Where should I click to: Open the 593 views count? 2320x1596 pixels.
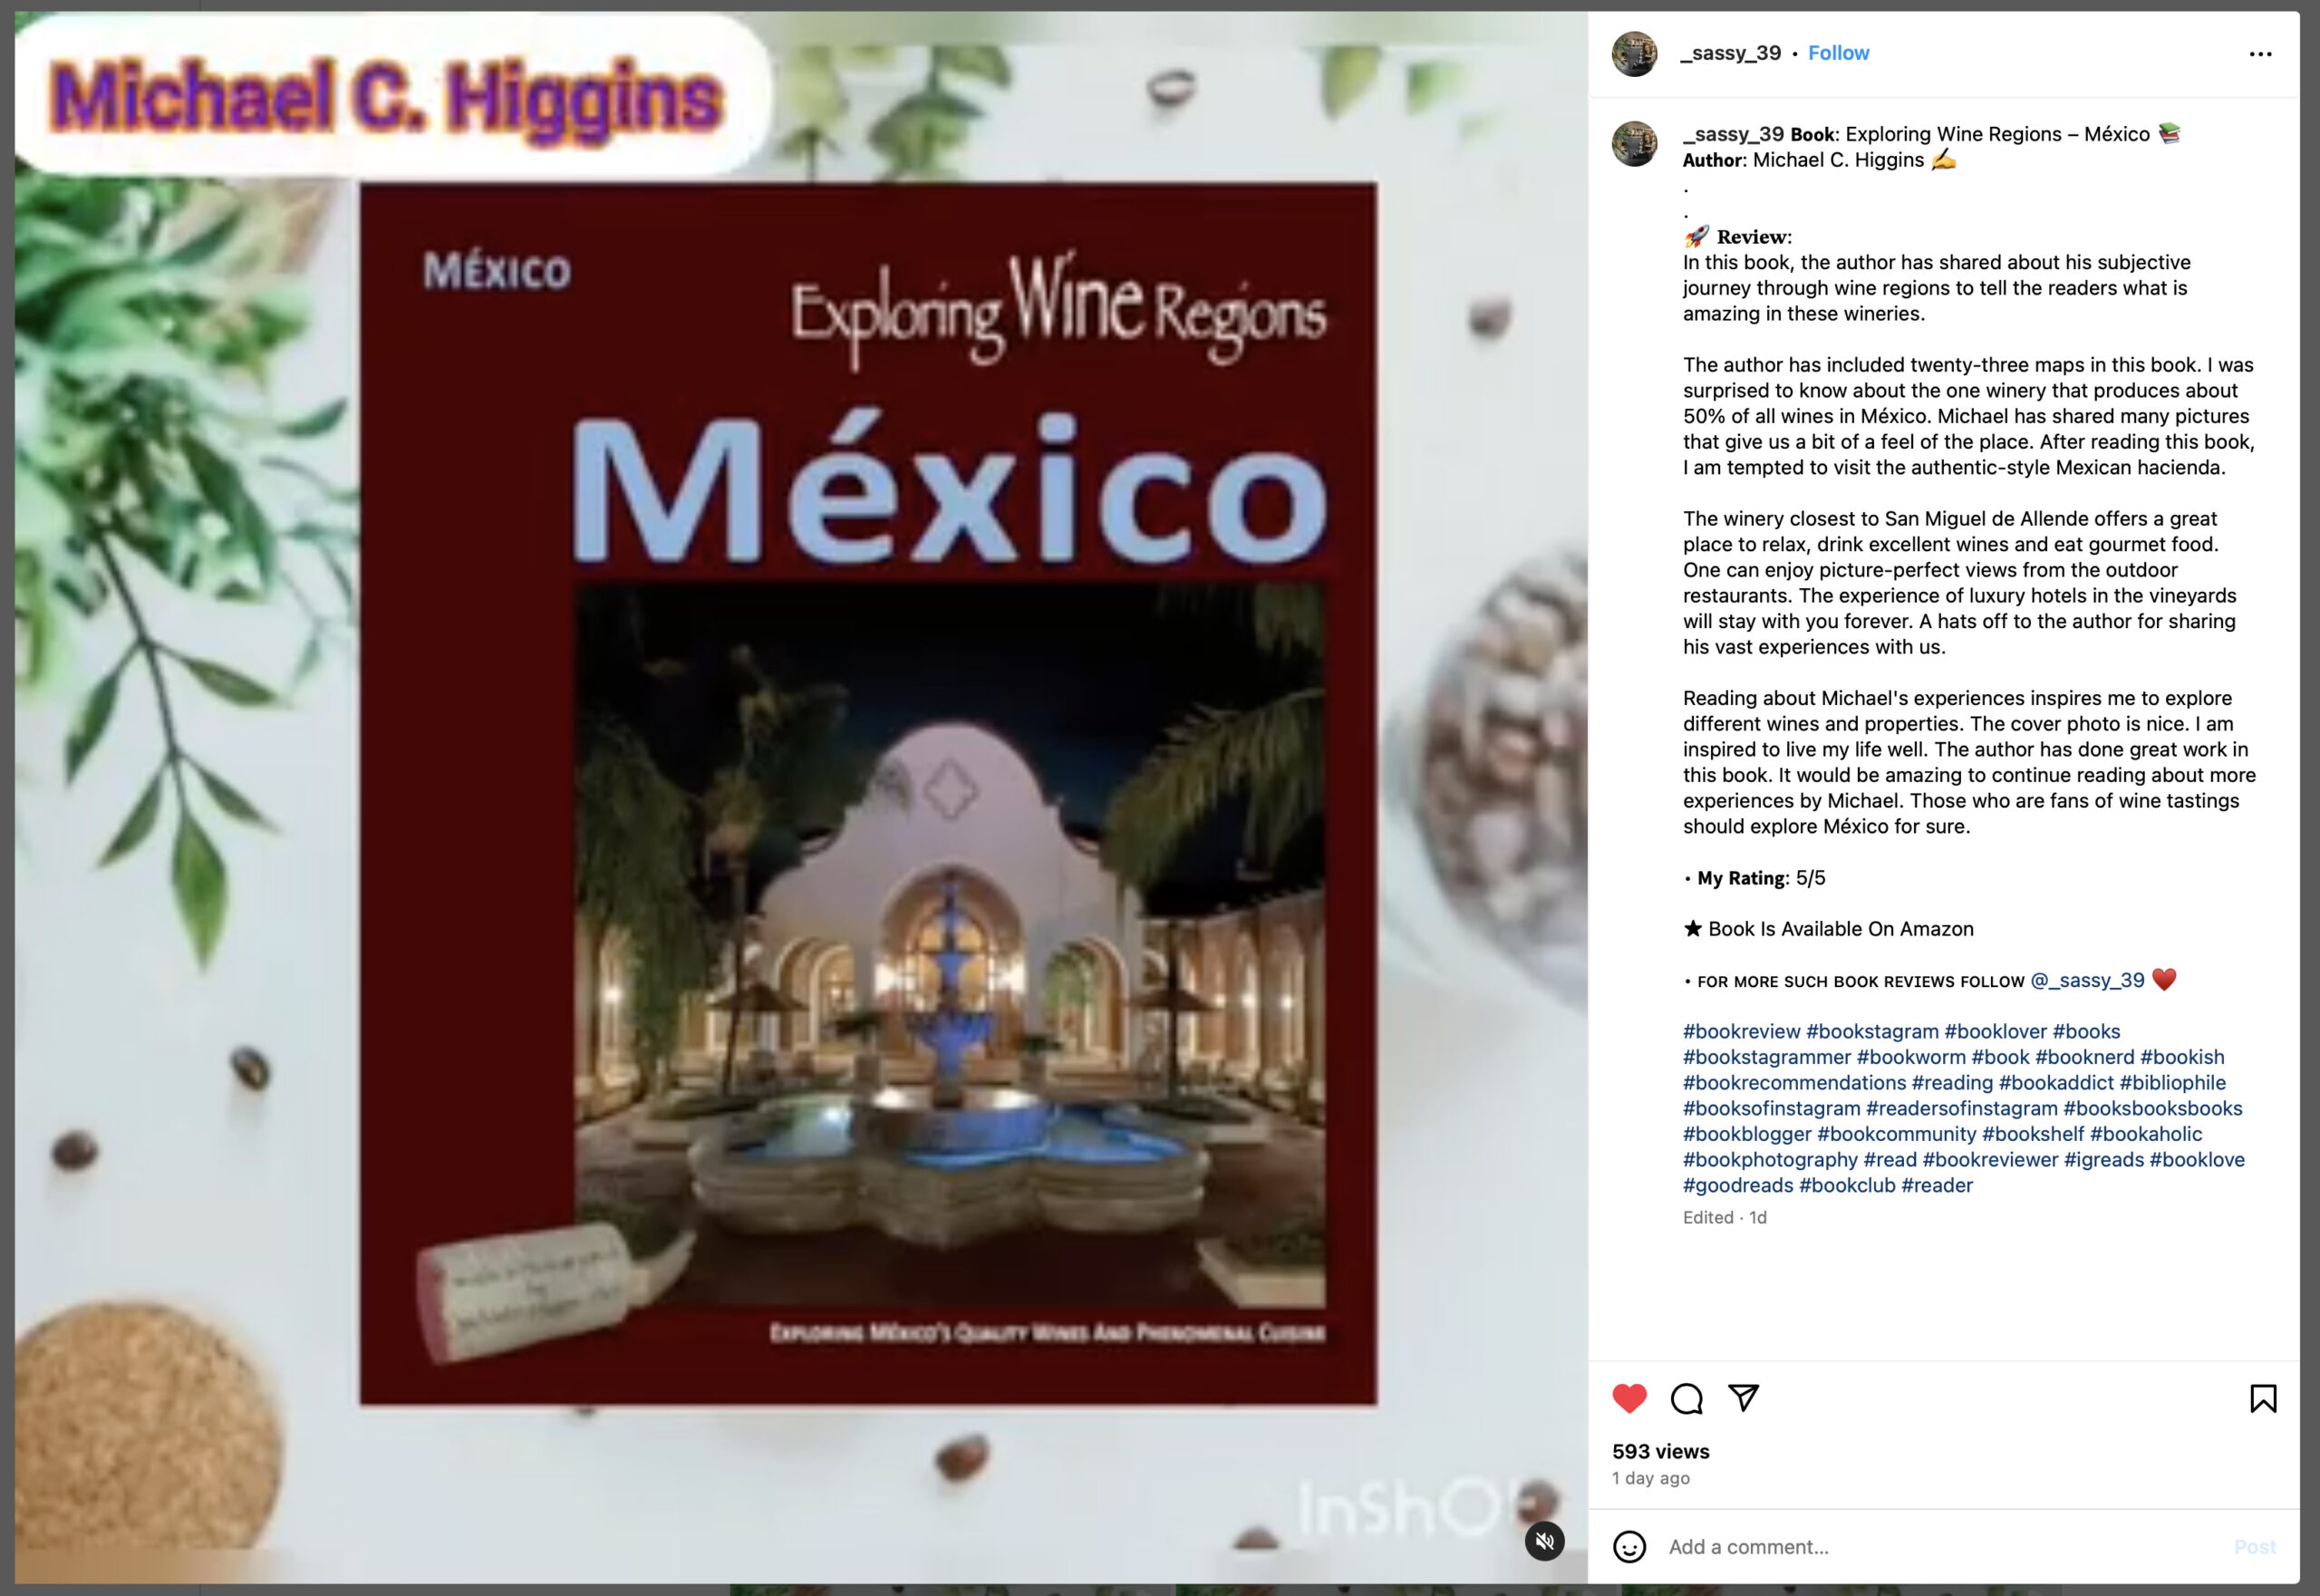(1660, 1451)
